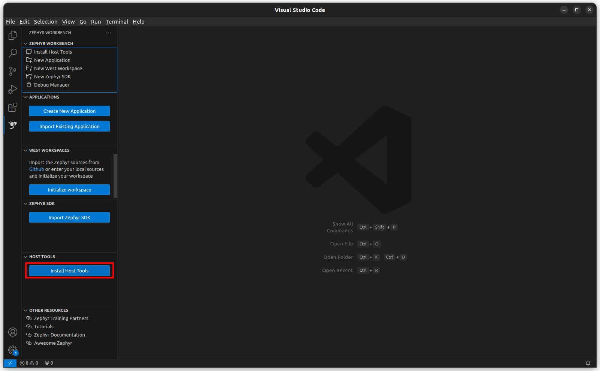Viewport: 600px width, 371px height.
Task: Open the Zephyr Workbench activity bar icon
Action: [12, 125]
